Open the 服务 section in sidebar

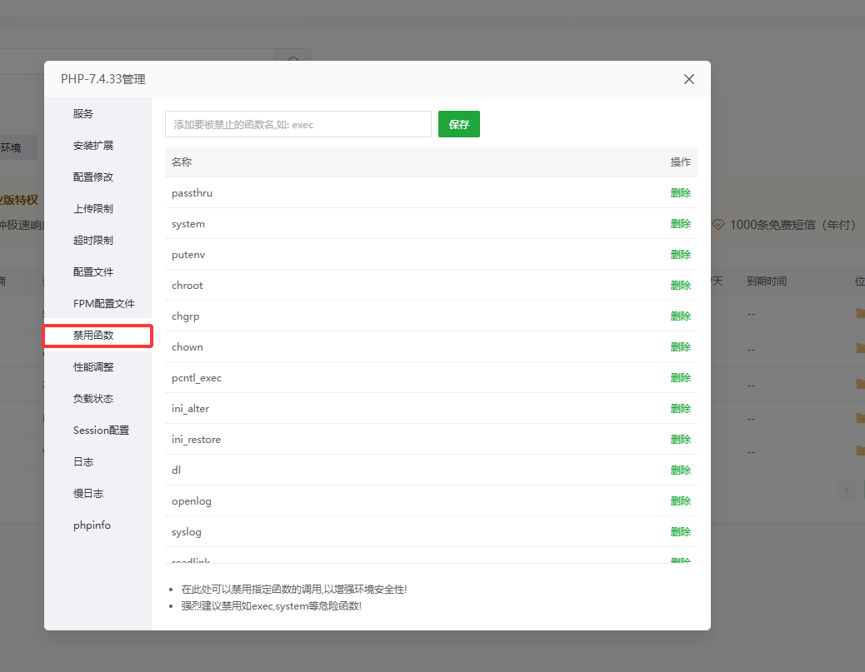82,113
